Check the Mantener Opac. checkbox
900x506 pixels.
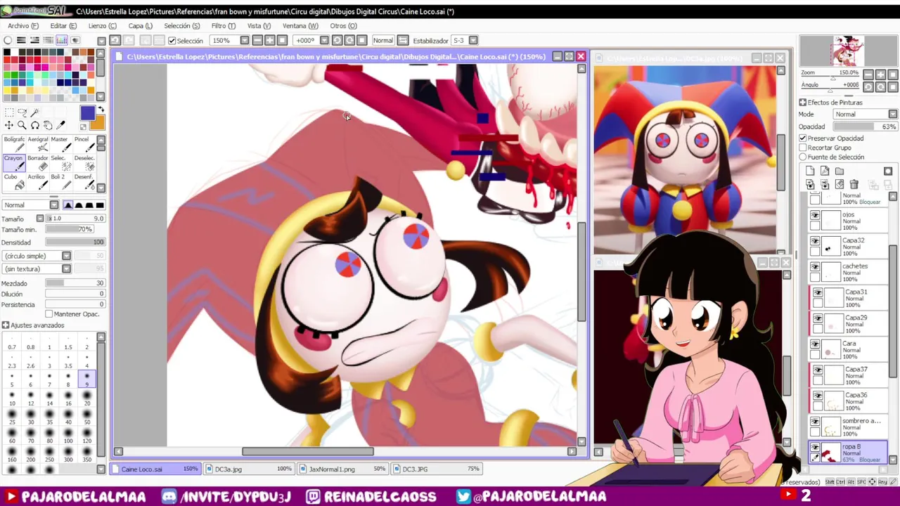[x=49, y=314]
